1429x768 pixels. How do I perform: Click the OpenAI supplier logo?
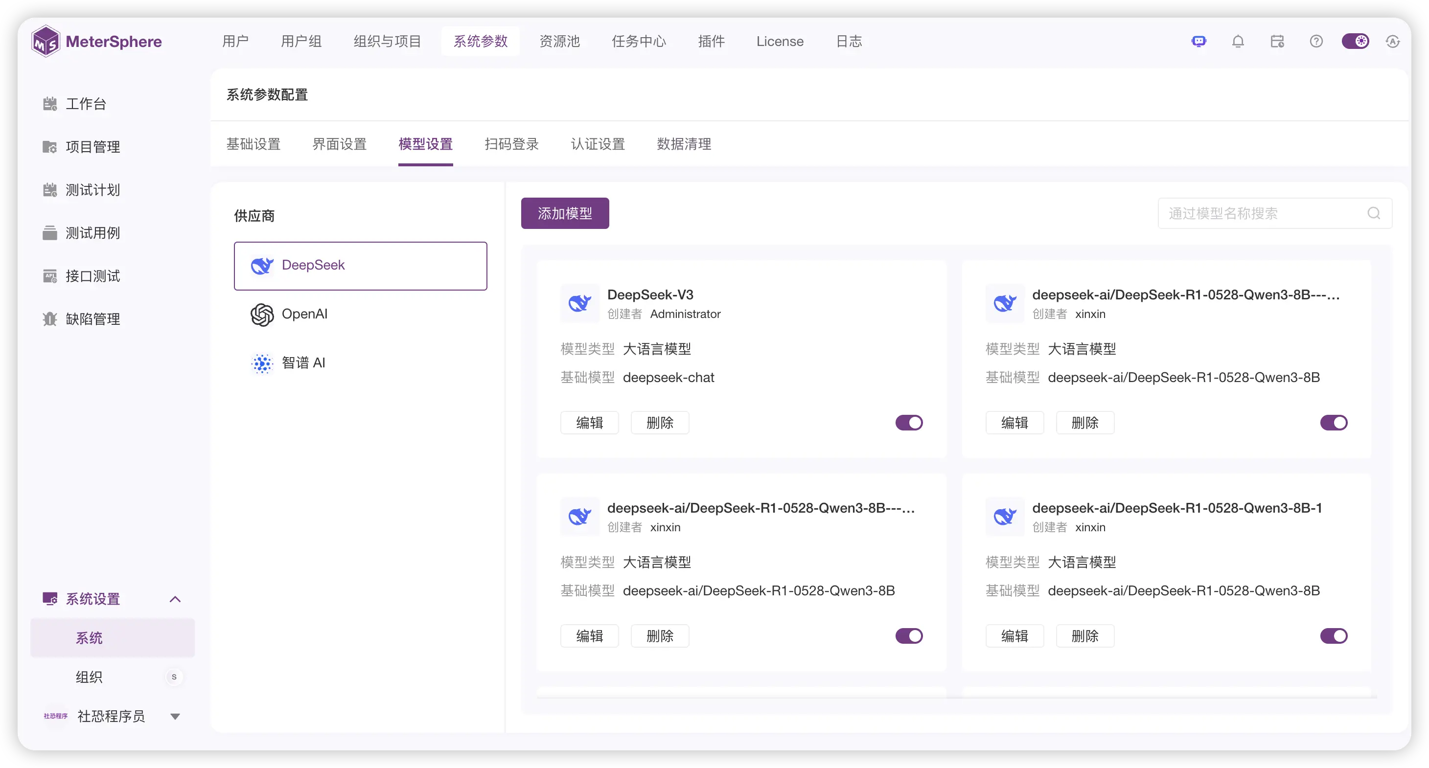click(x=262, y=315)
